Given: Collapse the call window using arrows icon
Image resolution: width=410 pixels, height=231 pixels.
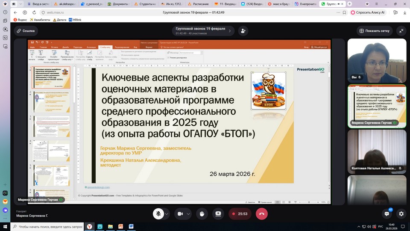Looking at the screenshot, I should coord(401,31).
